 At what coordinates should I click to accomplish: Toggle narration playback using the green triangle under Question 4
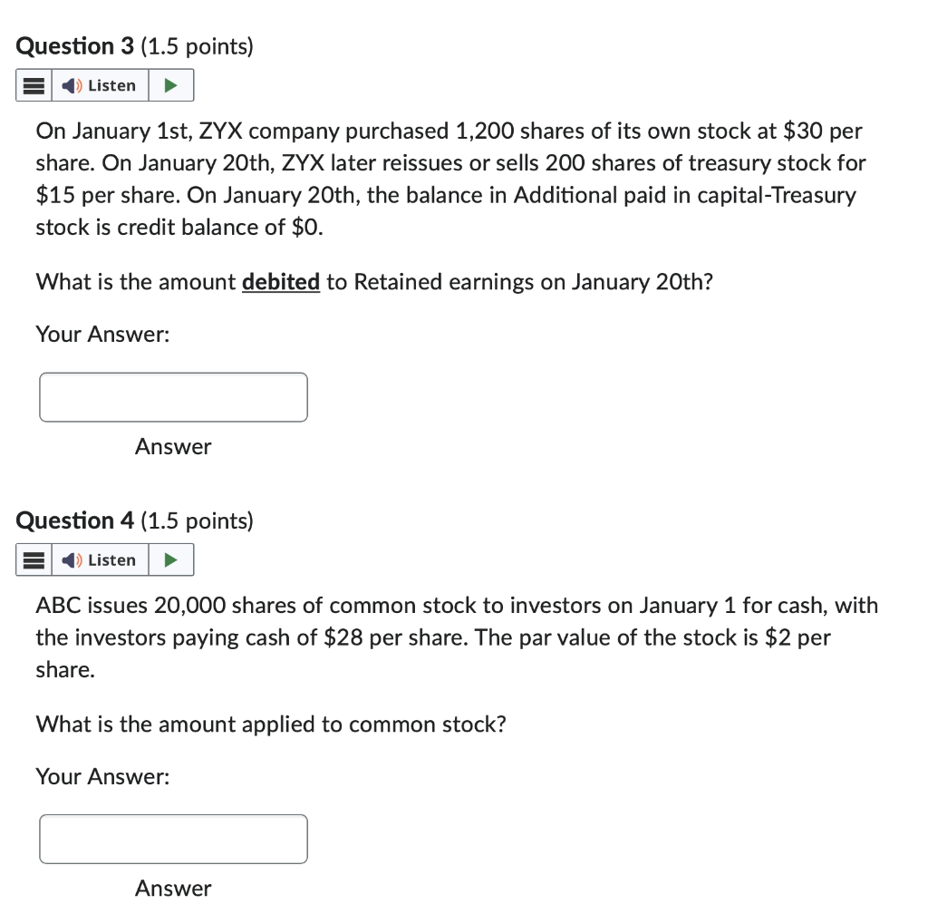click(x=170, y=559)
